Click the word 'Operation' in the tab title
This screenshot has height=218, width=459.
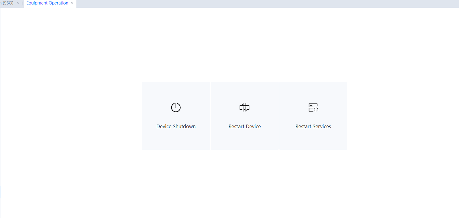pyautogui.click(x=58, y=3)
